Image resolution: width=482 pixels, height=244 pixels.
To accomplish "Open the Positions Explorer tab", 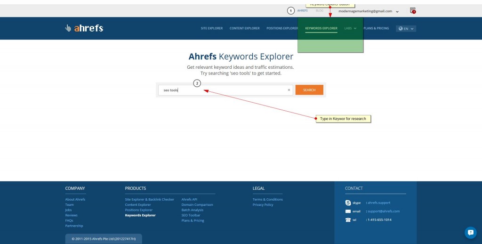I will (282, 28).
